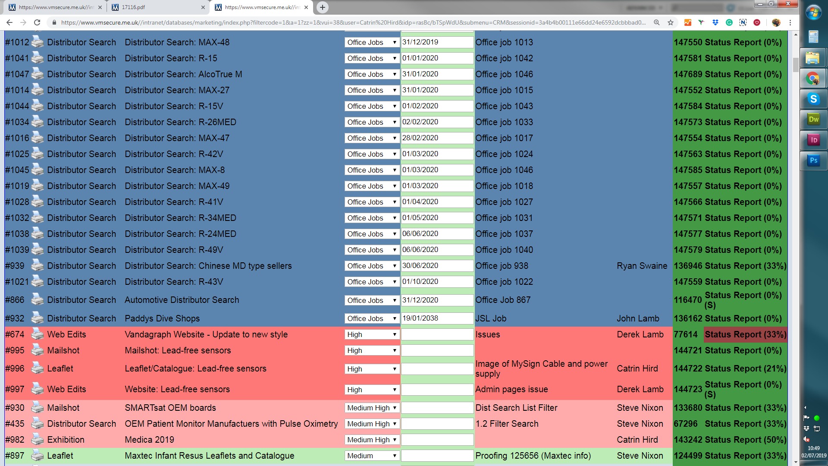Open priority dropdown for Vandagraph Website job
The height and width of the screenshot is (466, 828).
[x=372, y=334]
